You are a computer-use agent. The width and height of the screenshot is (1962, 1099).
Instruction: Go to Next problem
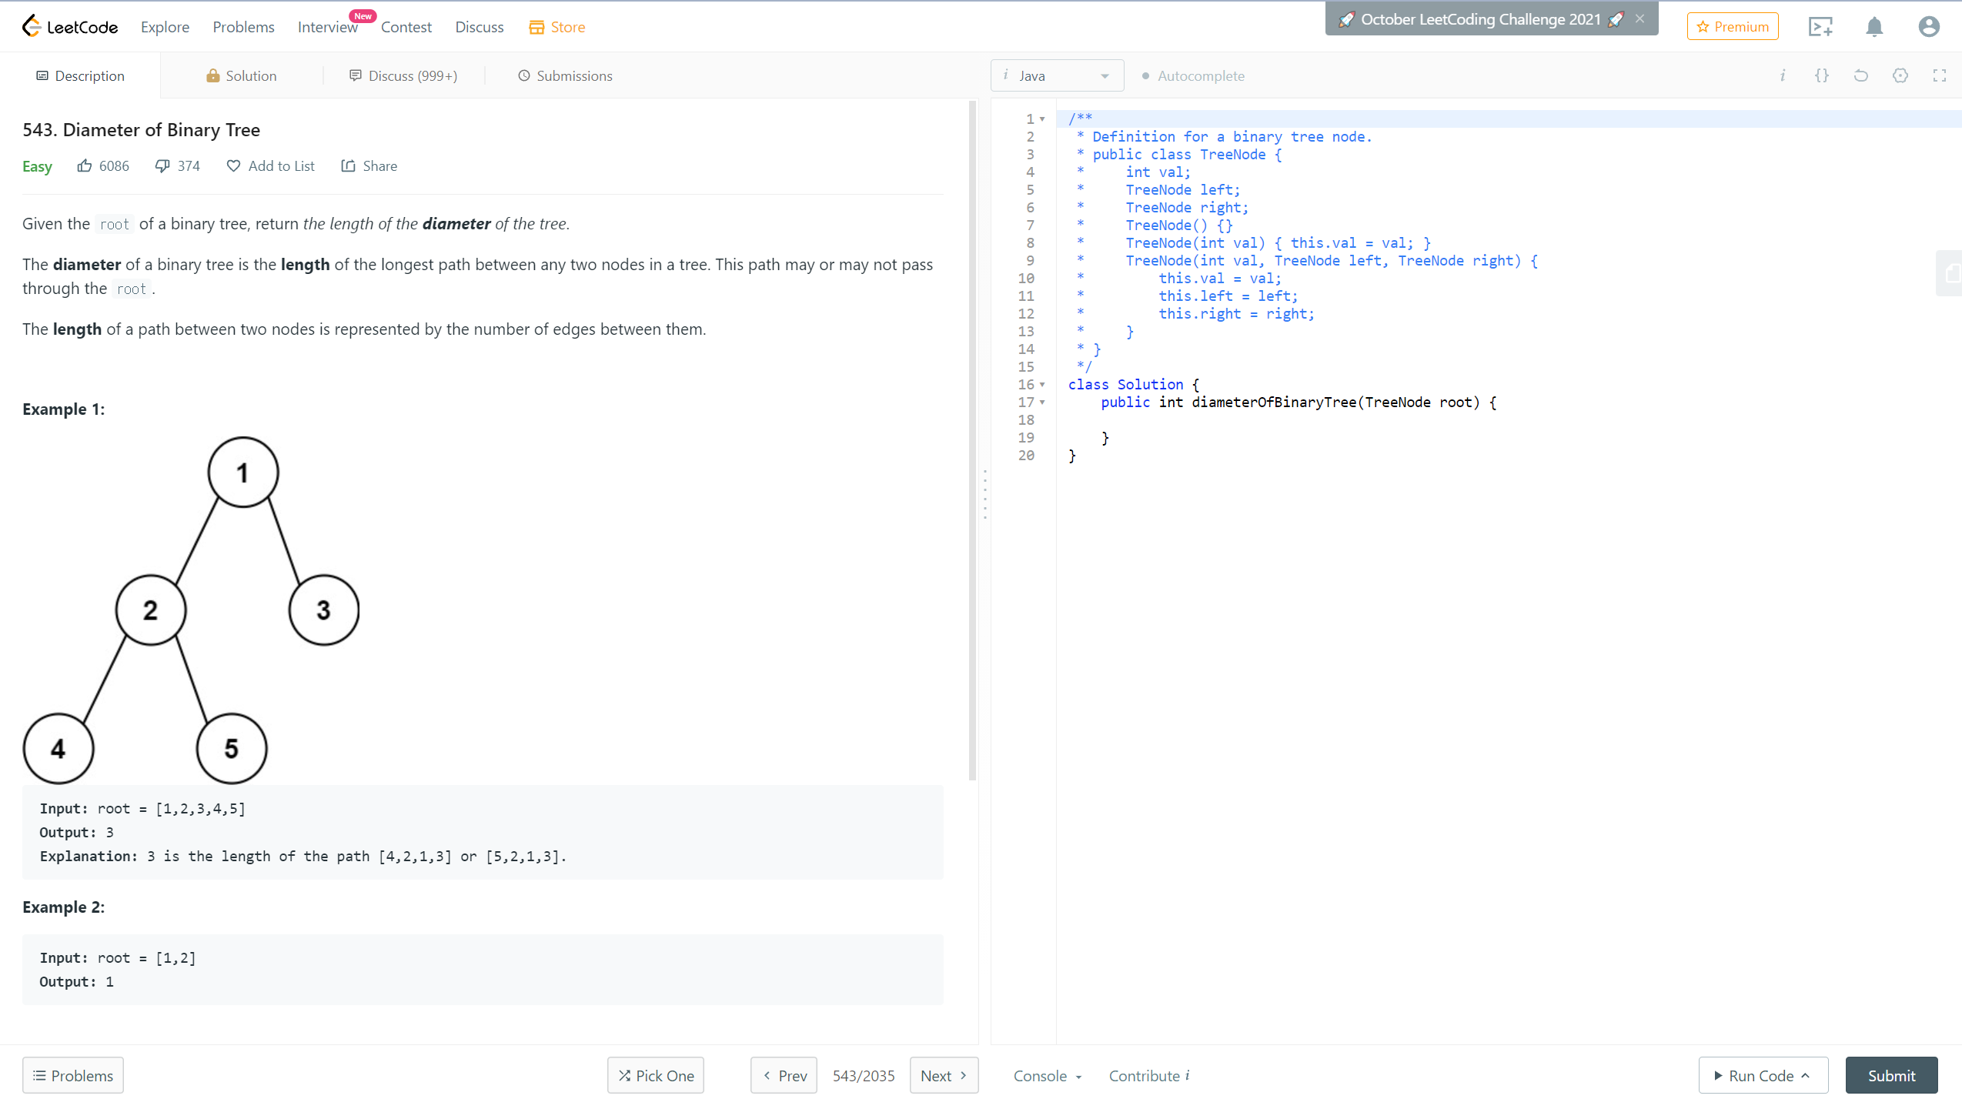tap(943, 1075)
